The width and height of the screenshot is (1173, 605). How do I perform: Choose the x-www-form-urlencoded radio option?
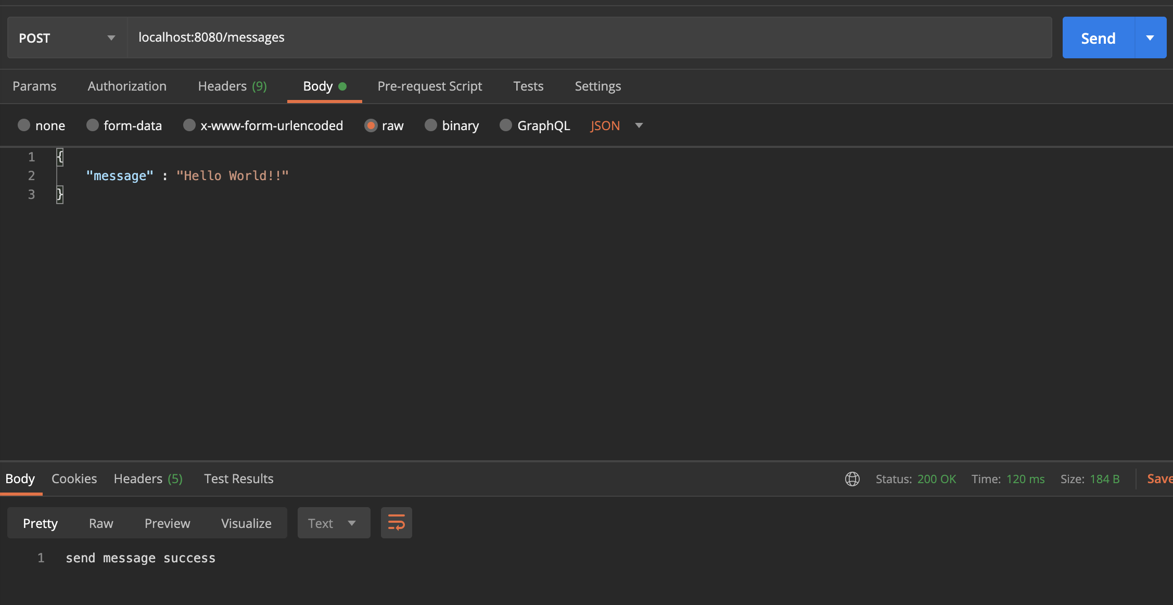[x=189, y=125]
